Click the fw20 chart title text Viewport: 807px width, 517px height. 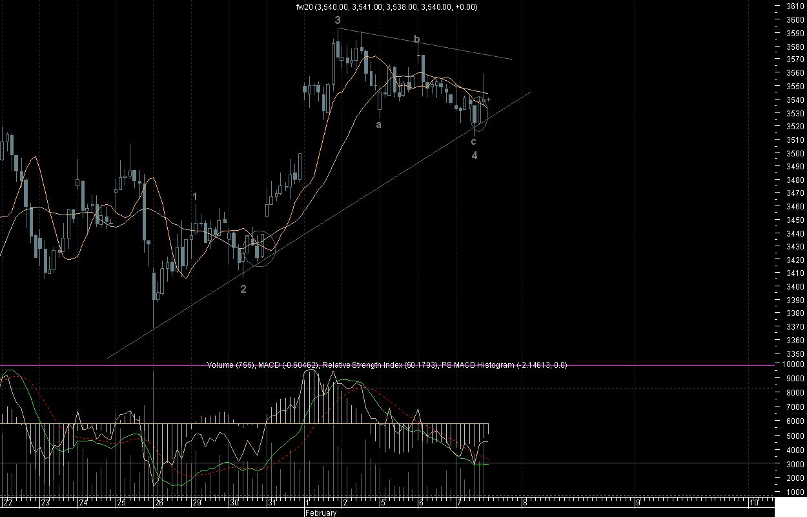click(x=385, y=7)
